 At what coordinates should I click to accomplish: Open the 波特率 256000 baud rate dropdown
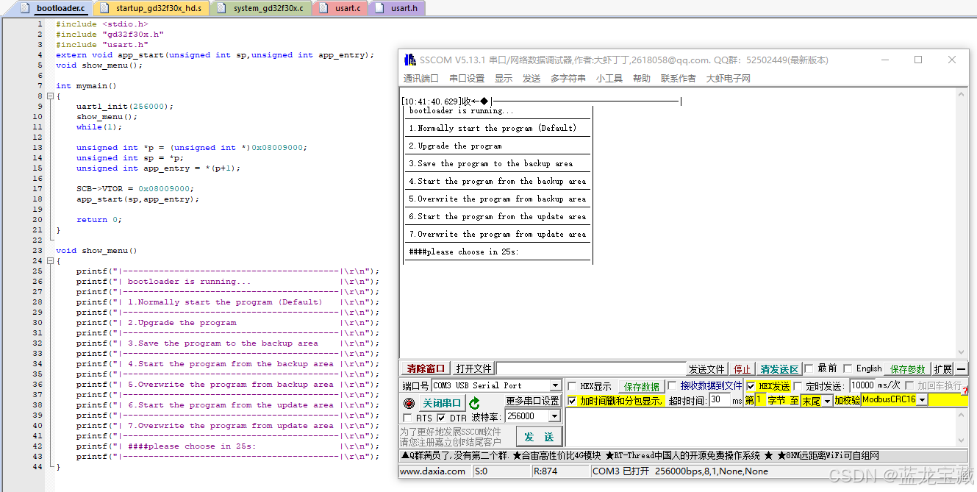[555, 416]
